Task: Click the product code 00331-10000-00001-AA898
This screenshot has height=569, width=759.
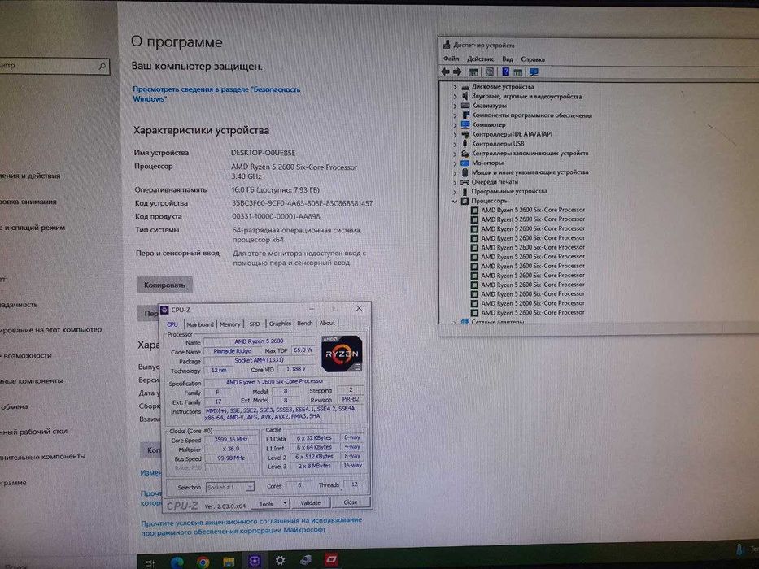Action: point(276,216)
